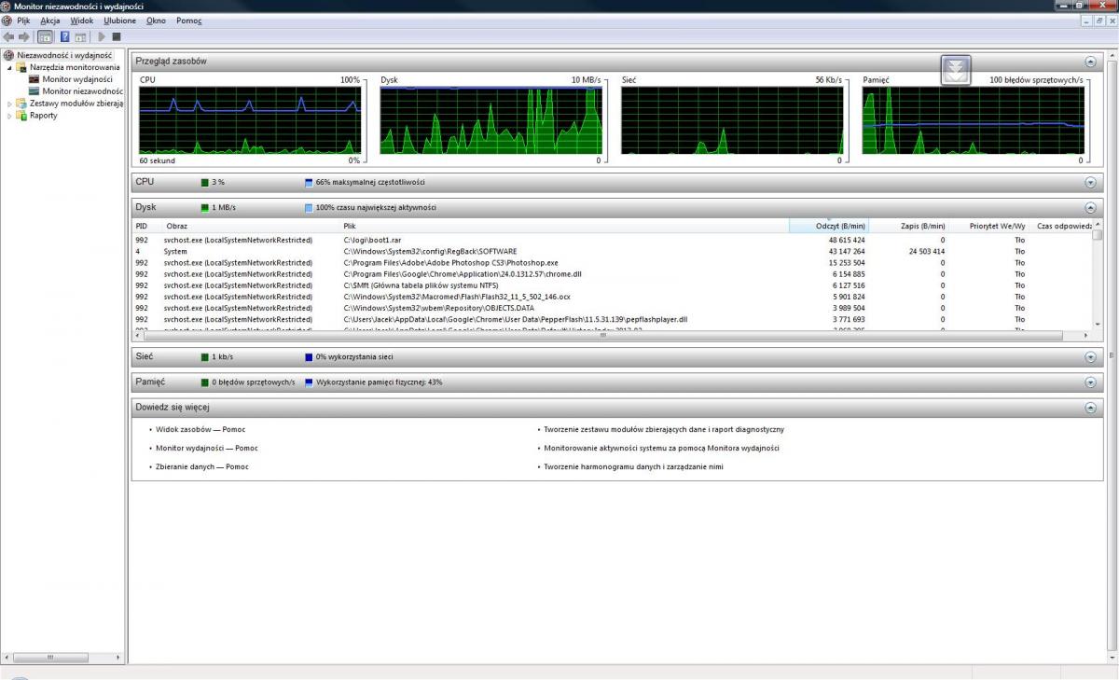Viewport: 1119px width, 680px height.
Task: Open link Tworzenie zestawu modułów zbierających dane
Action: point(664,430)
